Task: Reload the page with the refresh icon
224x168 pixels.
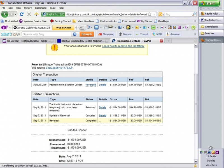Action: tap(22, 14)
